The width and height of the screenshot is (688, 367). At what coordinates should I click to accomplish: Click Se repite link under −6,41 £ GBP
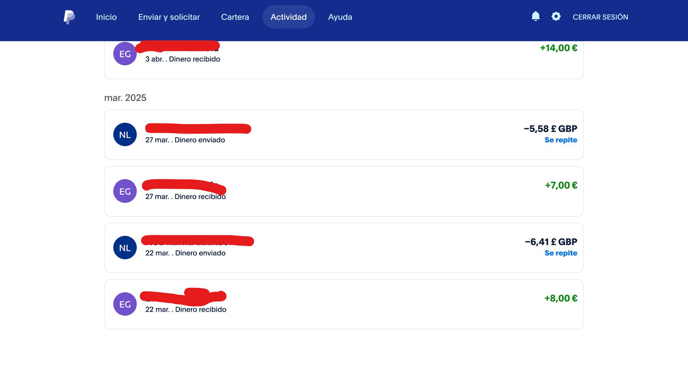561,253
